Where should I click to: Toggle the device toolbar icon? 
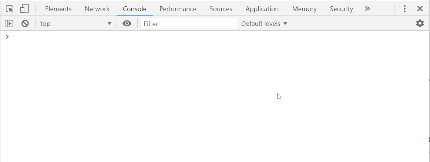24,9
